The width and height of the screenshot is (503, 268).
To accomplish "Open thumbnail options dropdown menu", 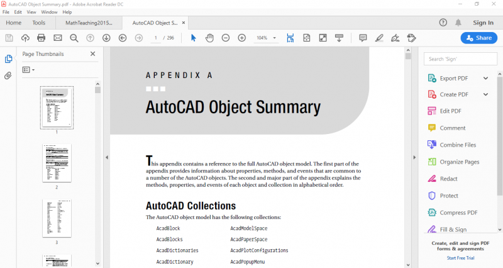I will [28, 70].
